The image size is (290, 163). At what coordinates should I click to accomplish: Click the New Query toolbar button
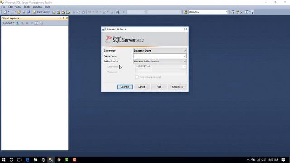tap(41, 12)
